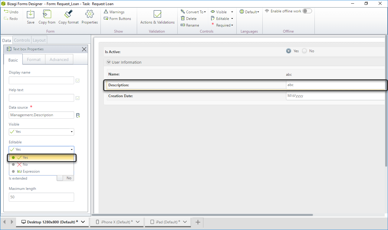
Task: Open the iPad tab chevron
Action: pos(185,222)
